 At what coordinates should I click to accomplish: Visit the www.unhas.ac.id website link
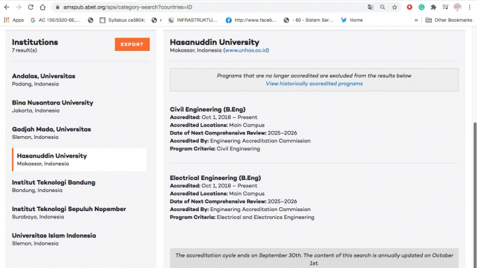pos(246,50)
